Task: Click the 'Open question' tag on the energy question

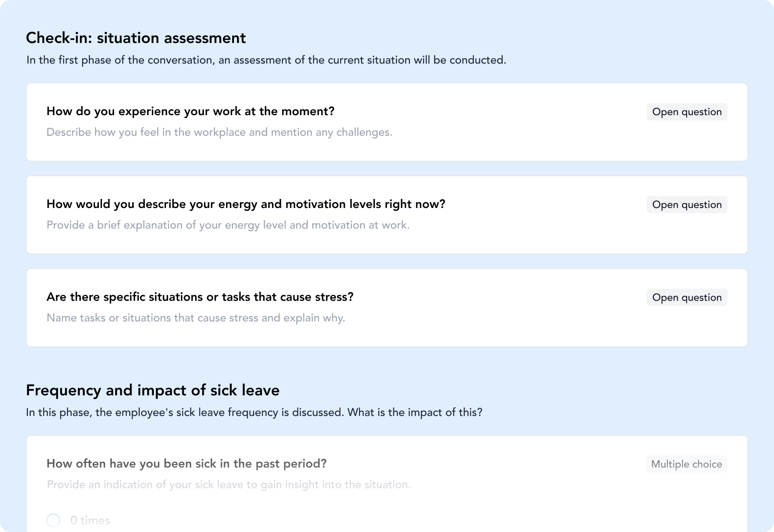Action: 687,205
